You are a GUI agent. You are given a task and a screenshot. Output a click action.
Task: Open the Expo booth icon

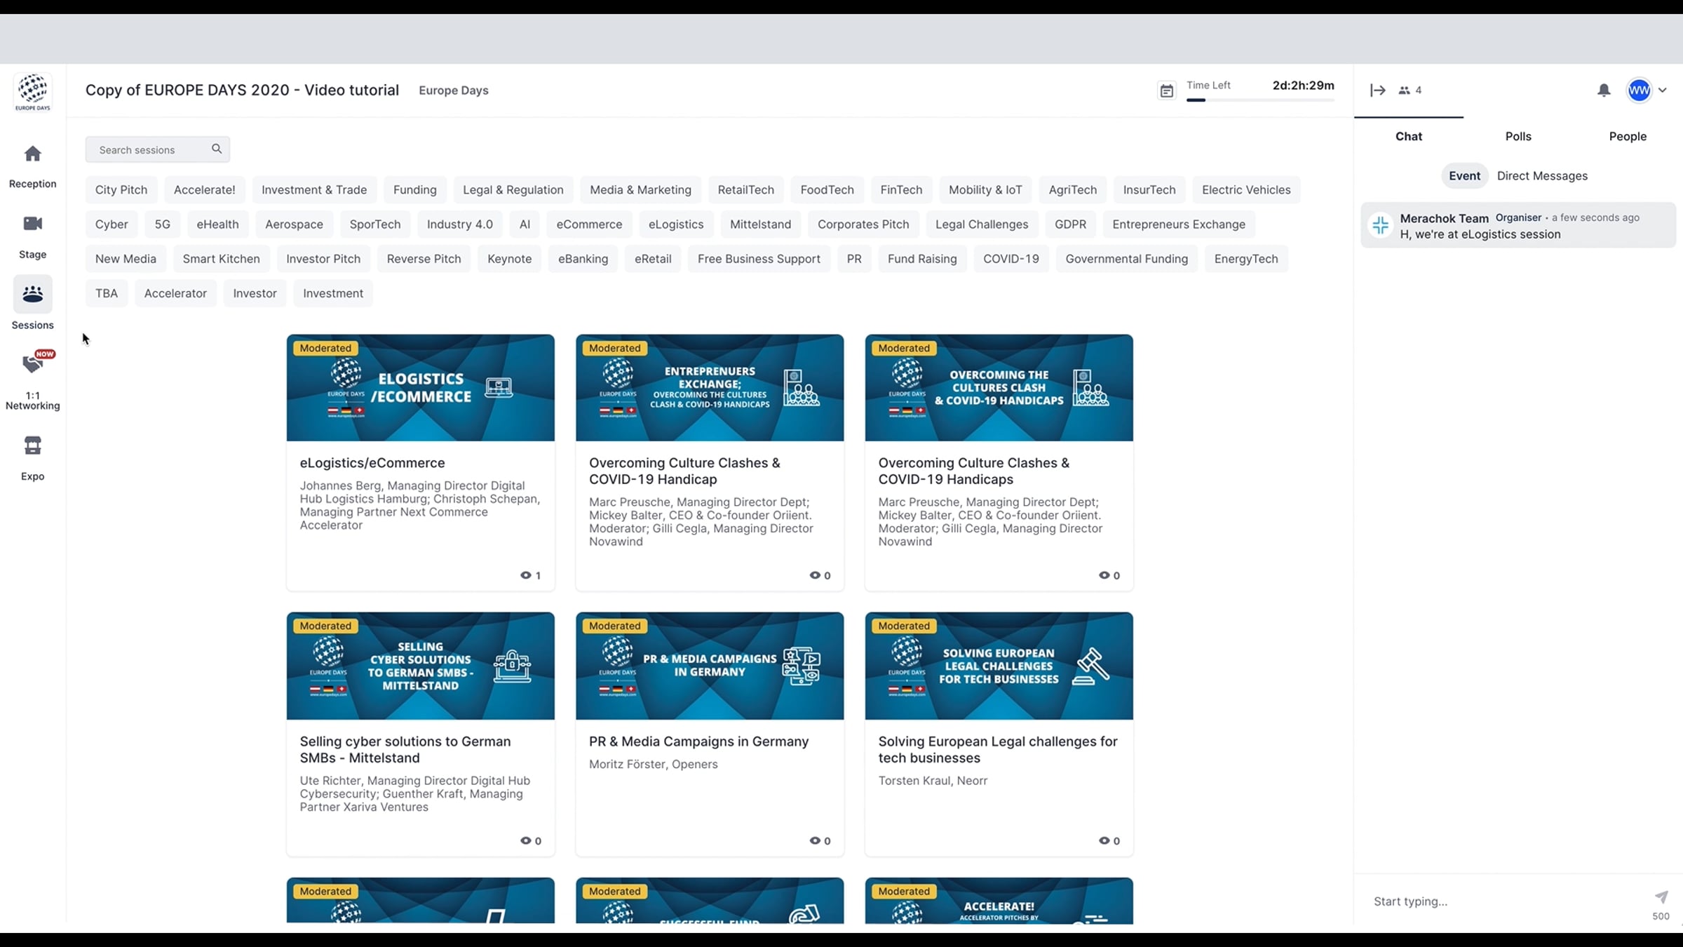tap(32, 445)
